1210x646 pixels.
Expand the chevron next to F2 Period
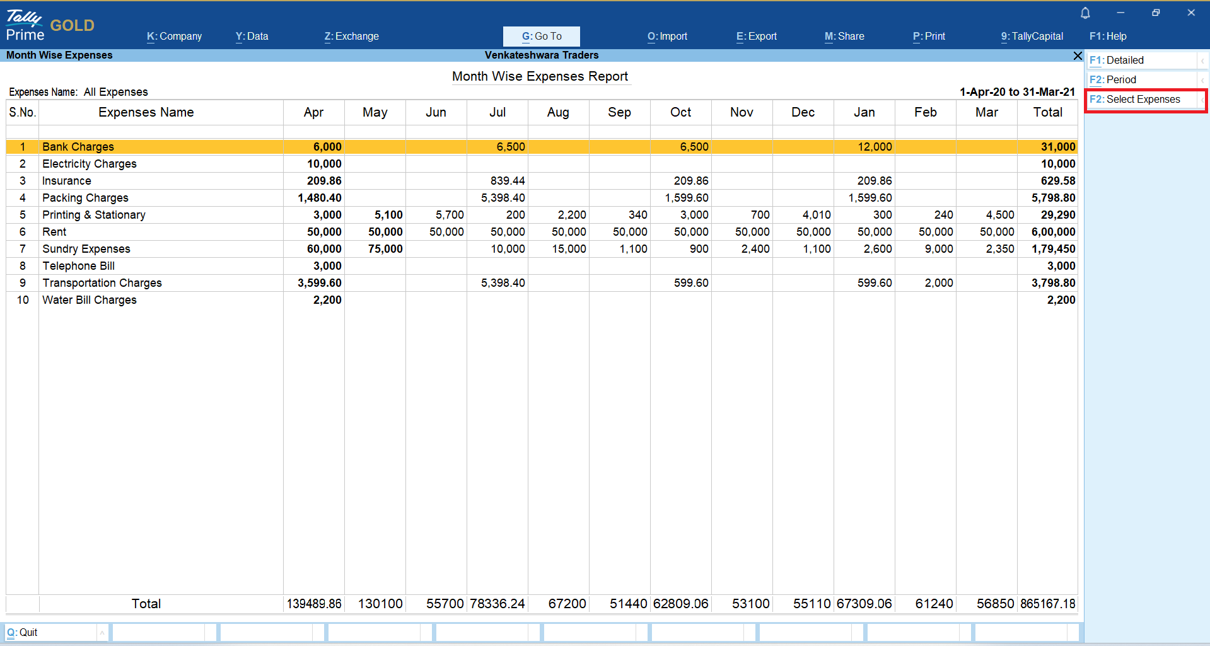[1202, 80]
